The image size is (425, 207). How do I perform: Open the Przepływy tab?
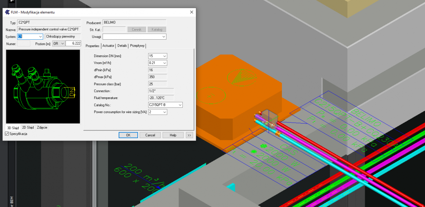point(137,46)
